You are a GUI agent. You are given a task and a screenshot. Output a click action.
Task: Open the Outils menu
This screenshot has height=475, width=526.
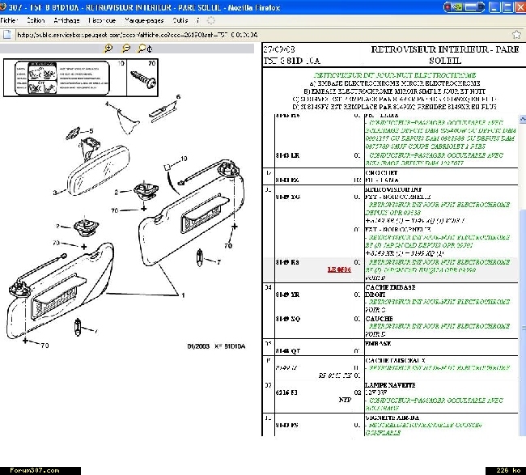coord(180,20)
